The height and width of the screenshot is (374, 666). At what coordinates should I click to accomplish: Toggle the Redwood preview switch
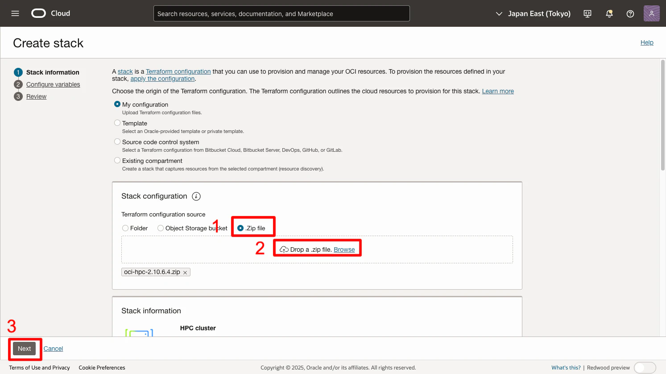645,368
